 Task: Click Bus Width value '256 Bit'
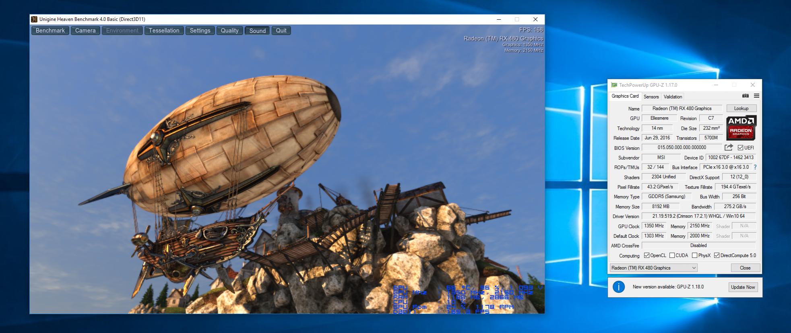(739, 196)
